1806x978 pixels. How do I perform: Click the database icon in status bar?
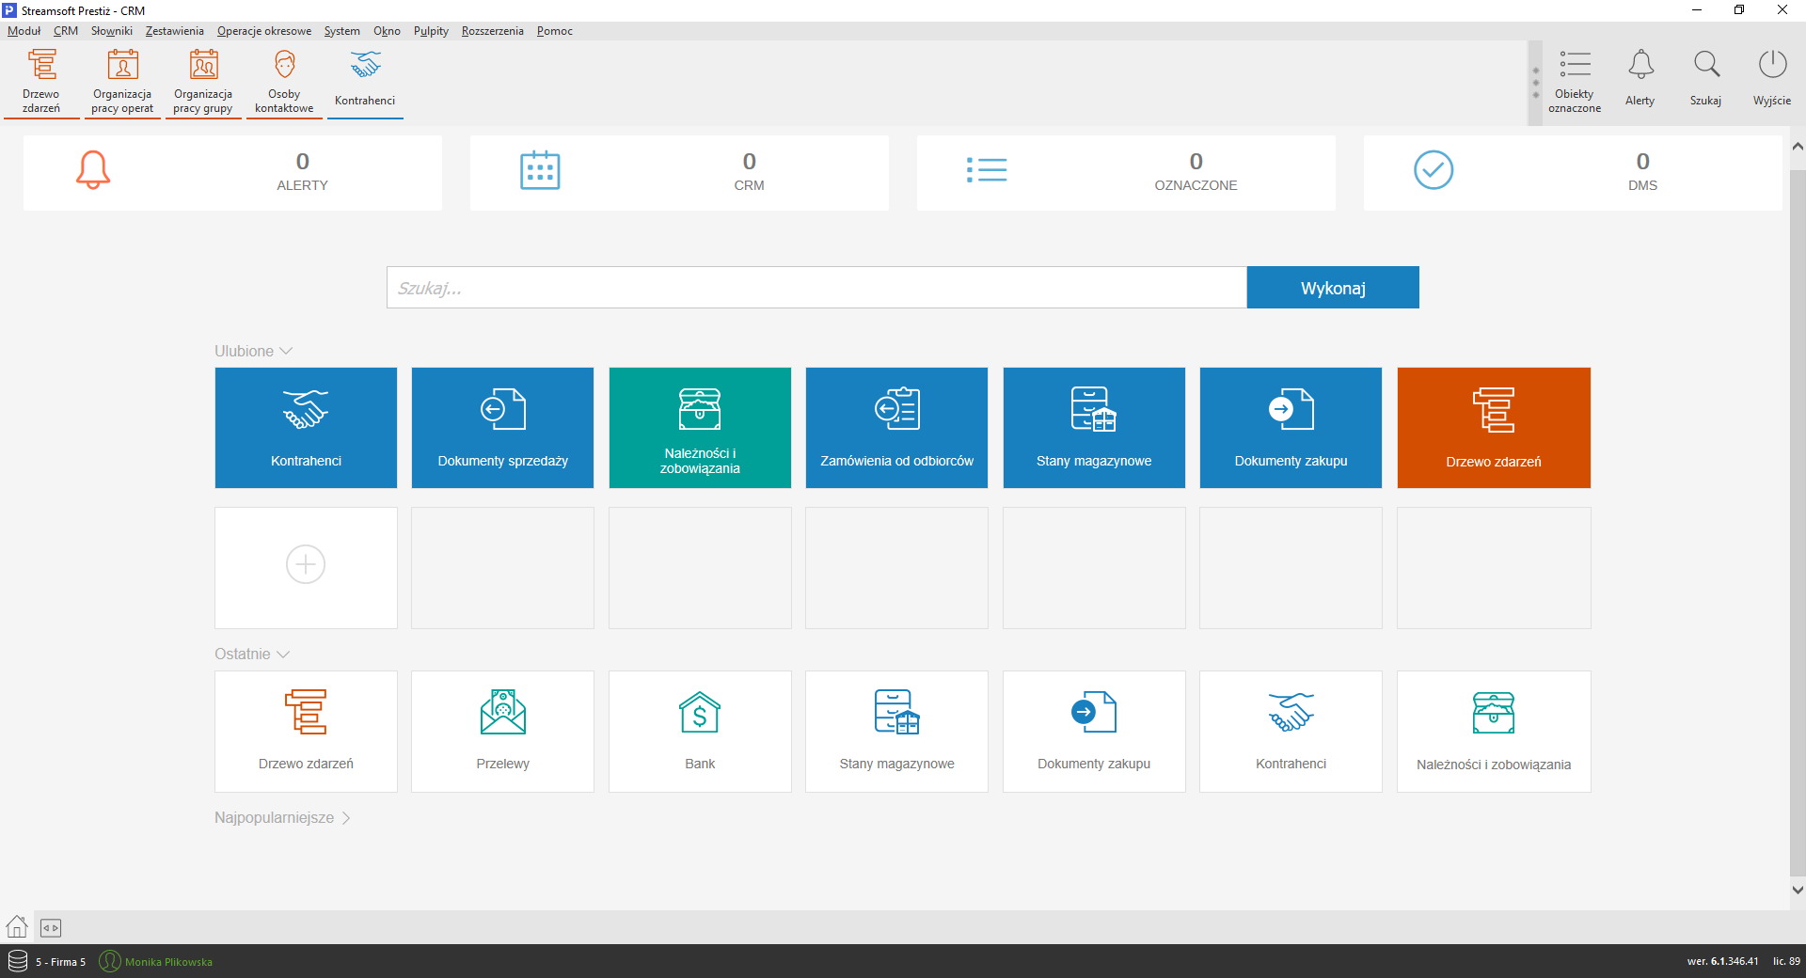click(x=18, y=961)
